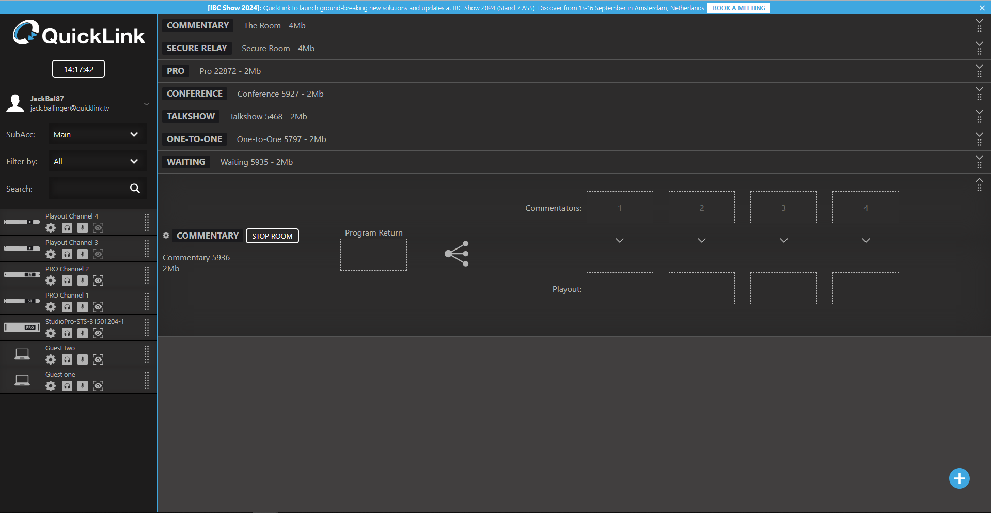991x513 pixels.
Task: Select the SECURE RELAY room label
Action: tap(197, 49)
